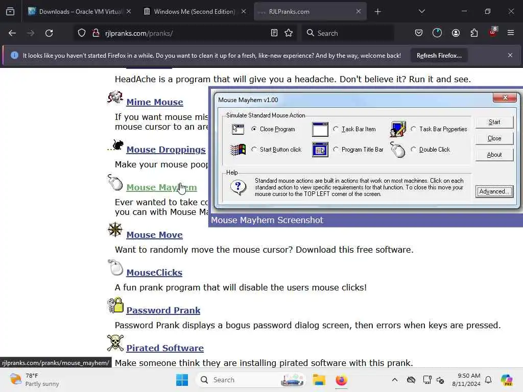
Task: Select the Double Click radio button
Action: click(x=414, y=150)
